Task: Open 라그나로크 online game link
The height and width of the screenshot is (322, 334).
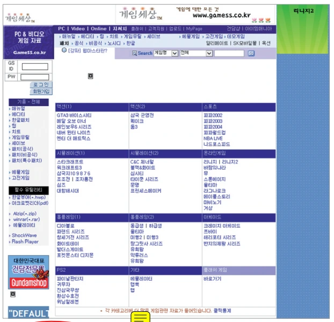Action: pos(214,191)
